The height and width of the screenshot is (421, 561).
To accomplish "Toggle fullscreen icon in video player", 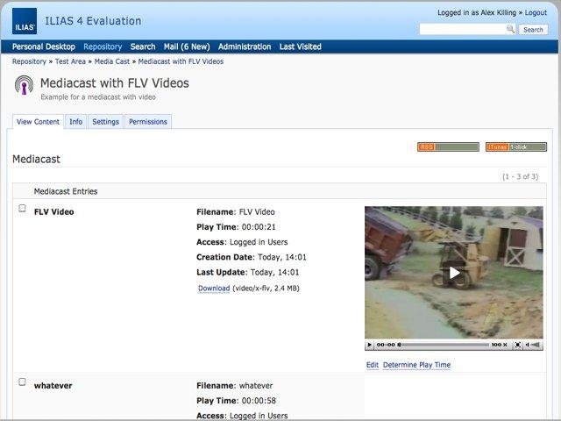I will [x=517, y=345].
